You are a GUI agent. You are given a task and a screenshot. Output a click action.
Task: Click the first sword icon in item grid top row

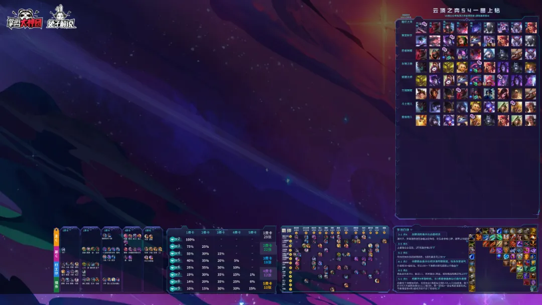click(x=479, y=230)
